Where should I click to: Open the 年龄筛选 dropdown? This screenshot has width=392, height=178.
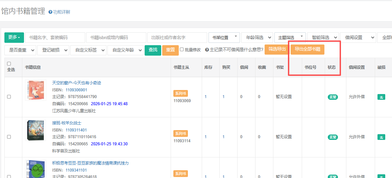click(257, 37)
